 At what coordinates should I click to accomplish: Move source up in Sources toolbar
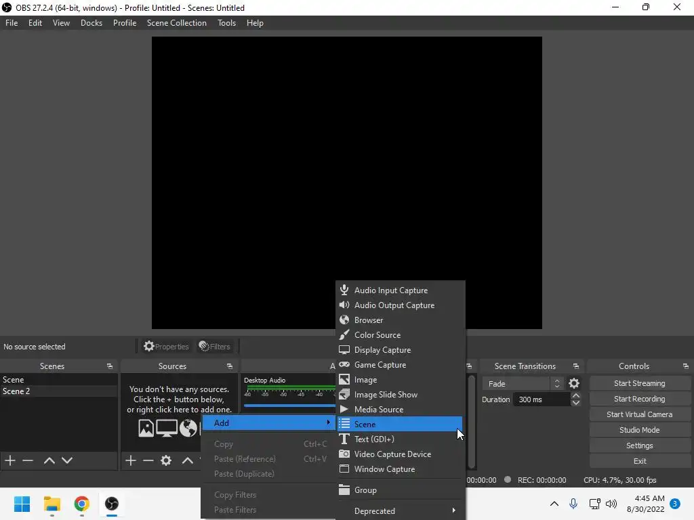(x=188, y=460)
